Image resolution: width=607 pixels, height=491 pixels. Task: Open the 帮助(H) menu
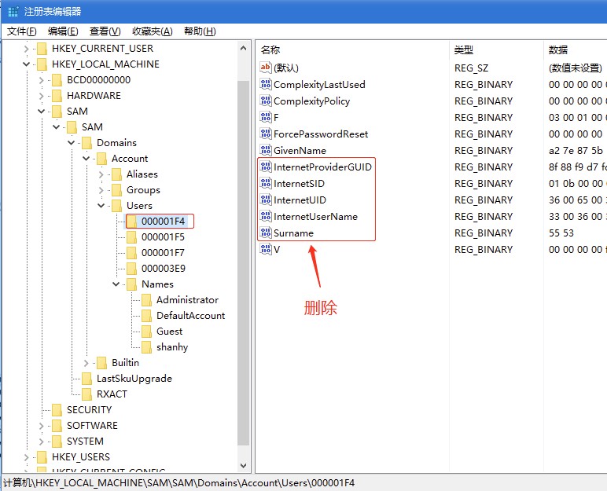tap(200, 31)
